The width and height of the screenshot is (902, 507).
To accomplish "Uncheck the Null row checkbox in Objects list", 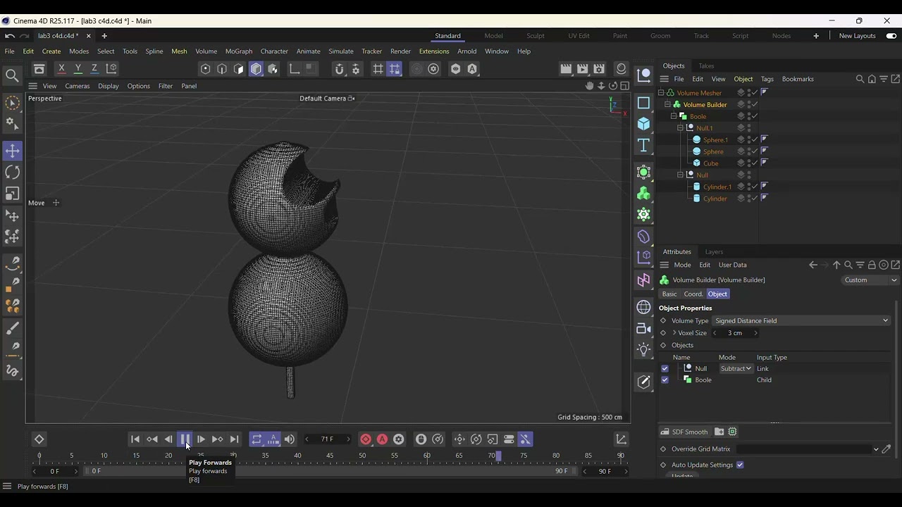I will coord(665,368).
